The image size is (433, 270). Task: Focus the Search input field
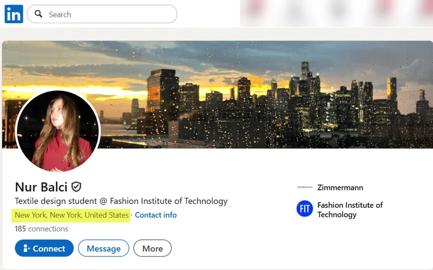102,14
